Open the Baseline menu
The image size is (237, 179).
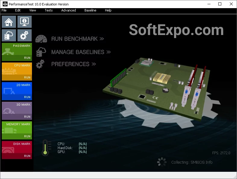pyautogui.click(x=90, y=10)
